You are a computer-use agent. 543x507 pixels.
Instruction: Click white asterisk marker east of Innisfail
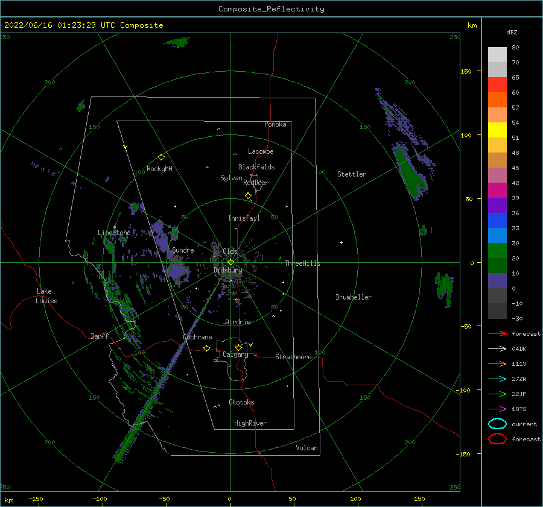pos(287,207)
